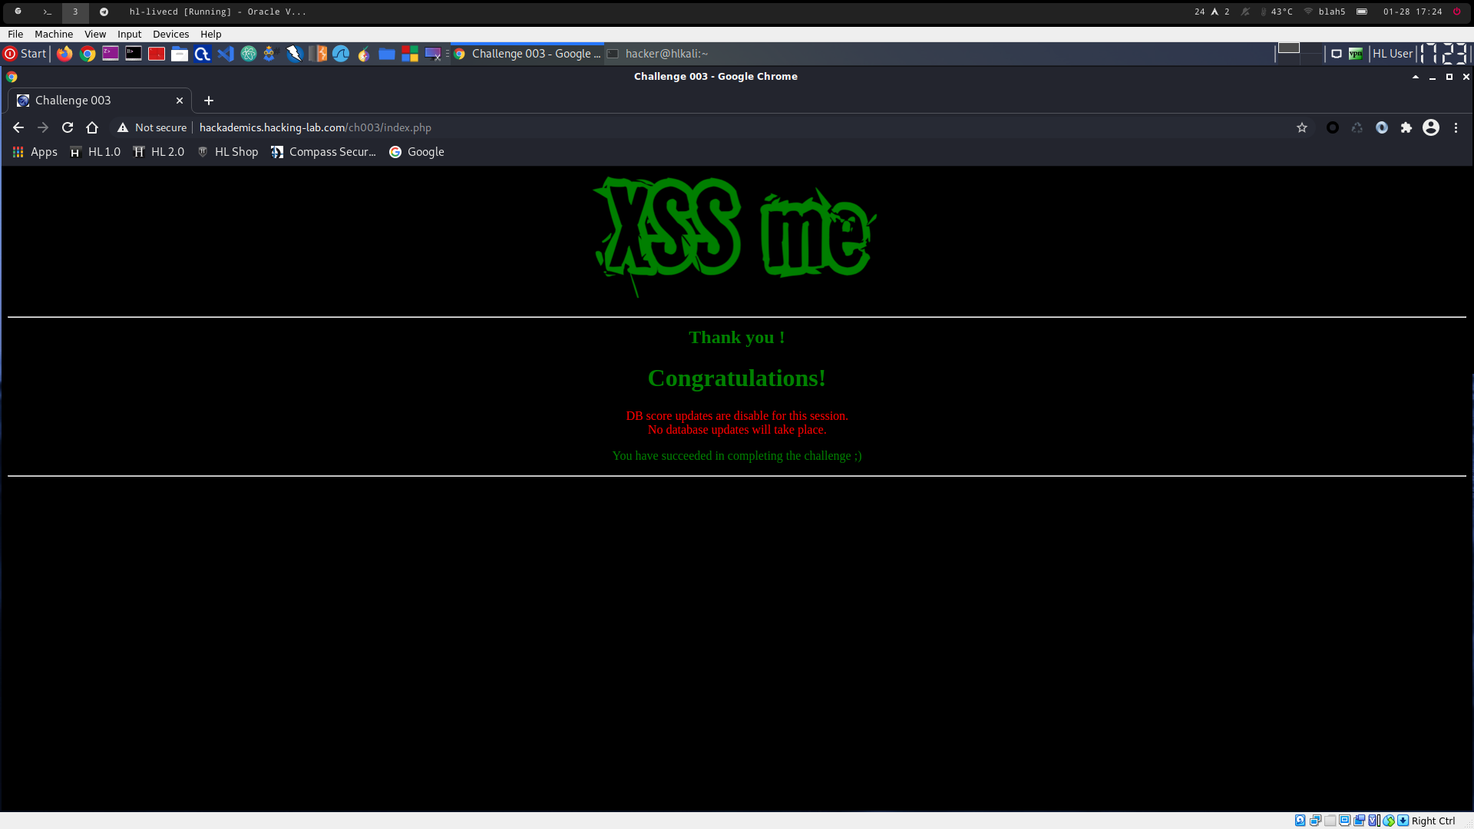The image size is (1474, 829).
Task: Click the Chrome home button
Action: pyautogui.click(x=92, y=127)
